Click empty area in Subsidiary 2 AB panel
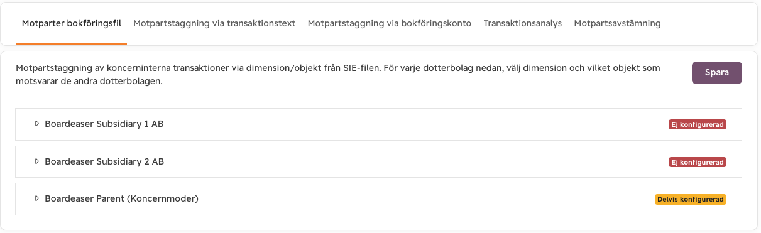The width and height of the screenshot is (761, 233). 415,162
